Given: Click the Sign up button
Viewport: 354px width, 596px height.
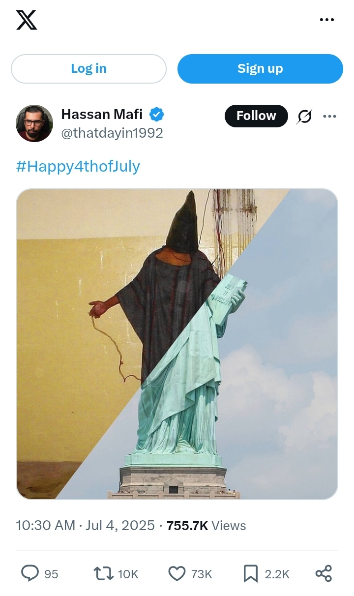Looking at the screenshot, I should pos(260,68).
